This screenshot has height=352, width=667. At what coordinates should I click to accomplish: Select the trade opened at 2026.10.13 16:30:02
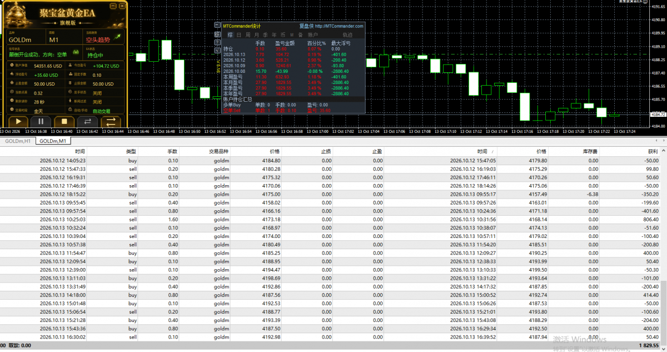330,337
